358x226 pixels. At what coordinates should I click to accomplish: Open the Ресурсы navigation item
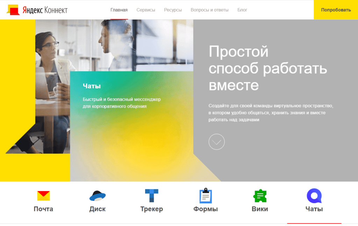[x=173, y=10]
